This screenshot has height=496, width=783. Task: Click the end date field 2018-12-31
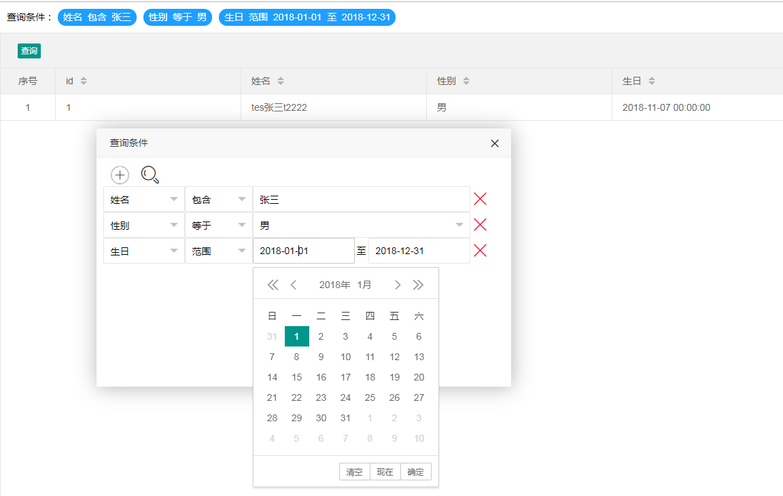418,251
